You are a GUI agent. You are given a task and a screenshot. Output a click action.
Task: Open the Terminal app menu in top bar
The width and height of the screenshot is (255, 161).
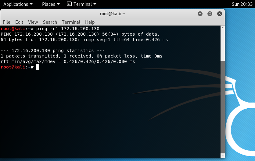click(81, 4)
